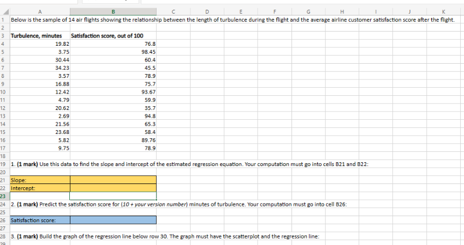This screenshot has height=245, width=464.
Task: Select the blue Satisfaction score cell B26
Action: (113, 220)
